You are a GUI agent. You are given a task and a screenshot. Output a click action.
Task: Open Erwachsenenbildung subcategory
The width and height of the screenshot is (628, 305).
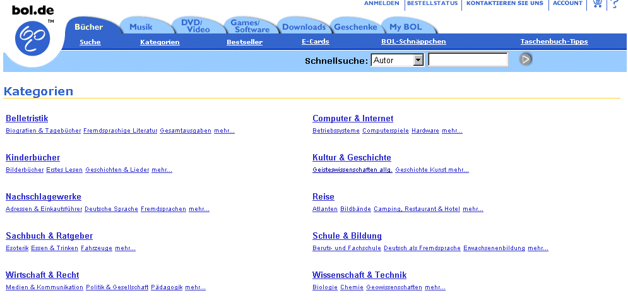click(494, 248)
